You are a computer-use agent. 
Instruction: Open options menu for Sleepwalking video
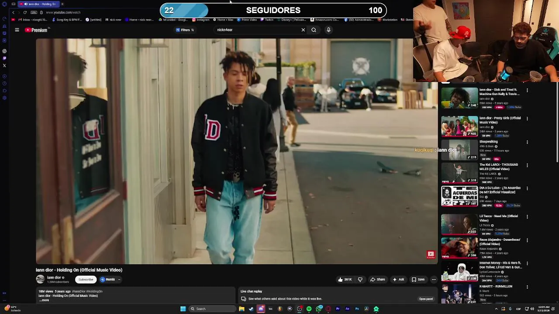pos(527,142)
